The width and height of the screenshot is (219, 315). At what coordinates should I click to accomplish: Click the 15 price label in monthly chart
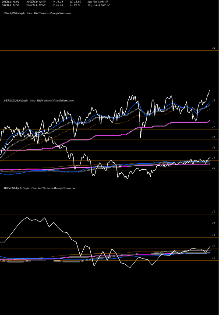point(214,223)
